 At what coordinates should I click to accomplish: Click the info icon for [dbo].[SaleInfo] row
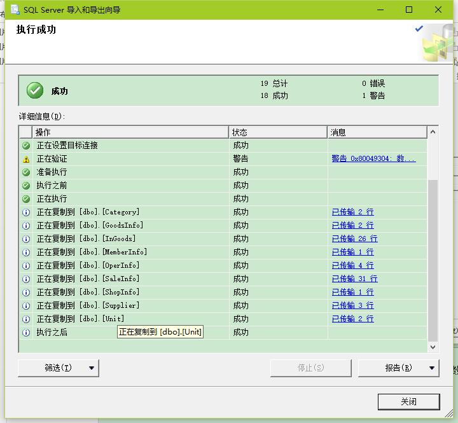click(x=26, y=279)
